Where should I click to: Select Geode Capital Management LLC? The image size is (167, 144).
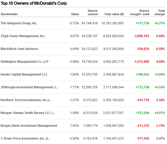tap(24, 74)
